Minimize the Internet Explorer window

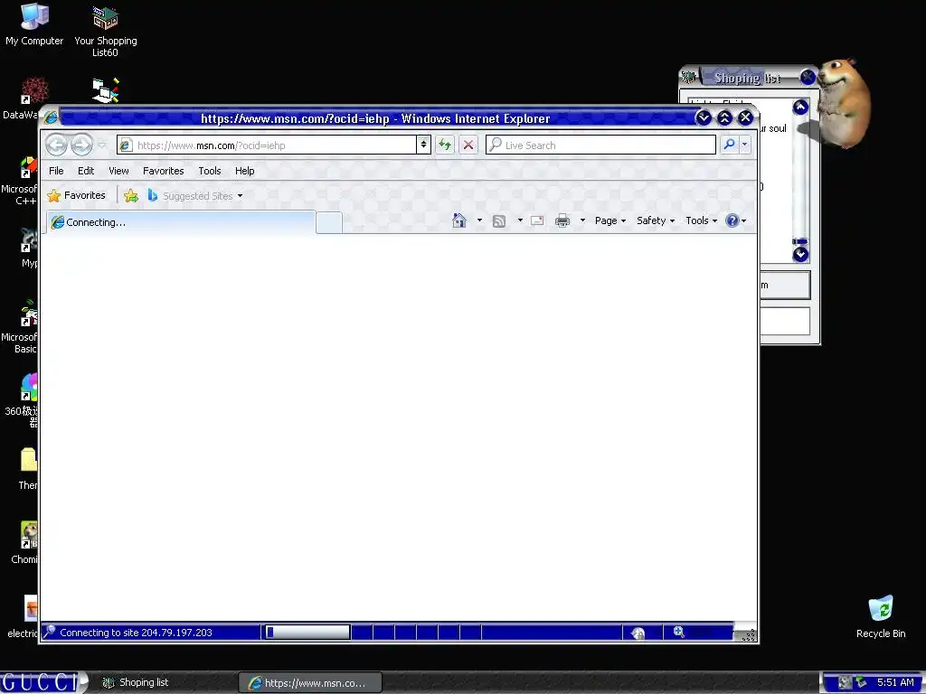(x=704, y=117)
